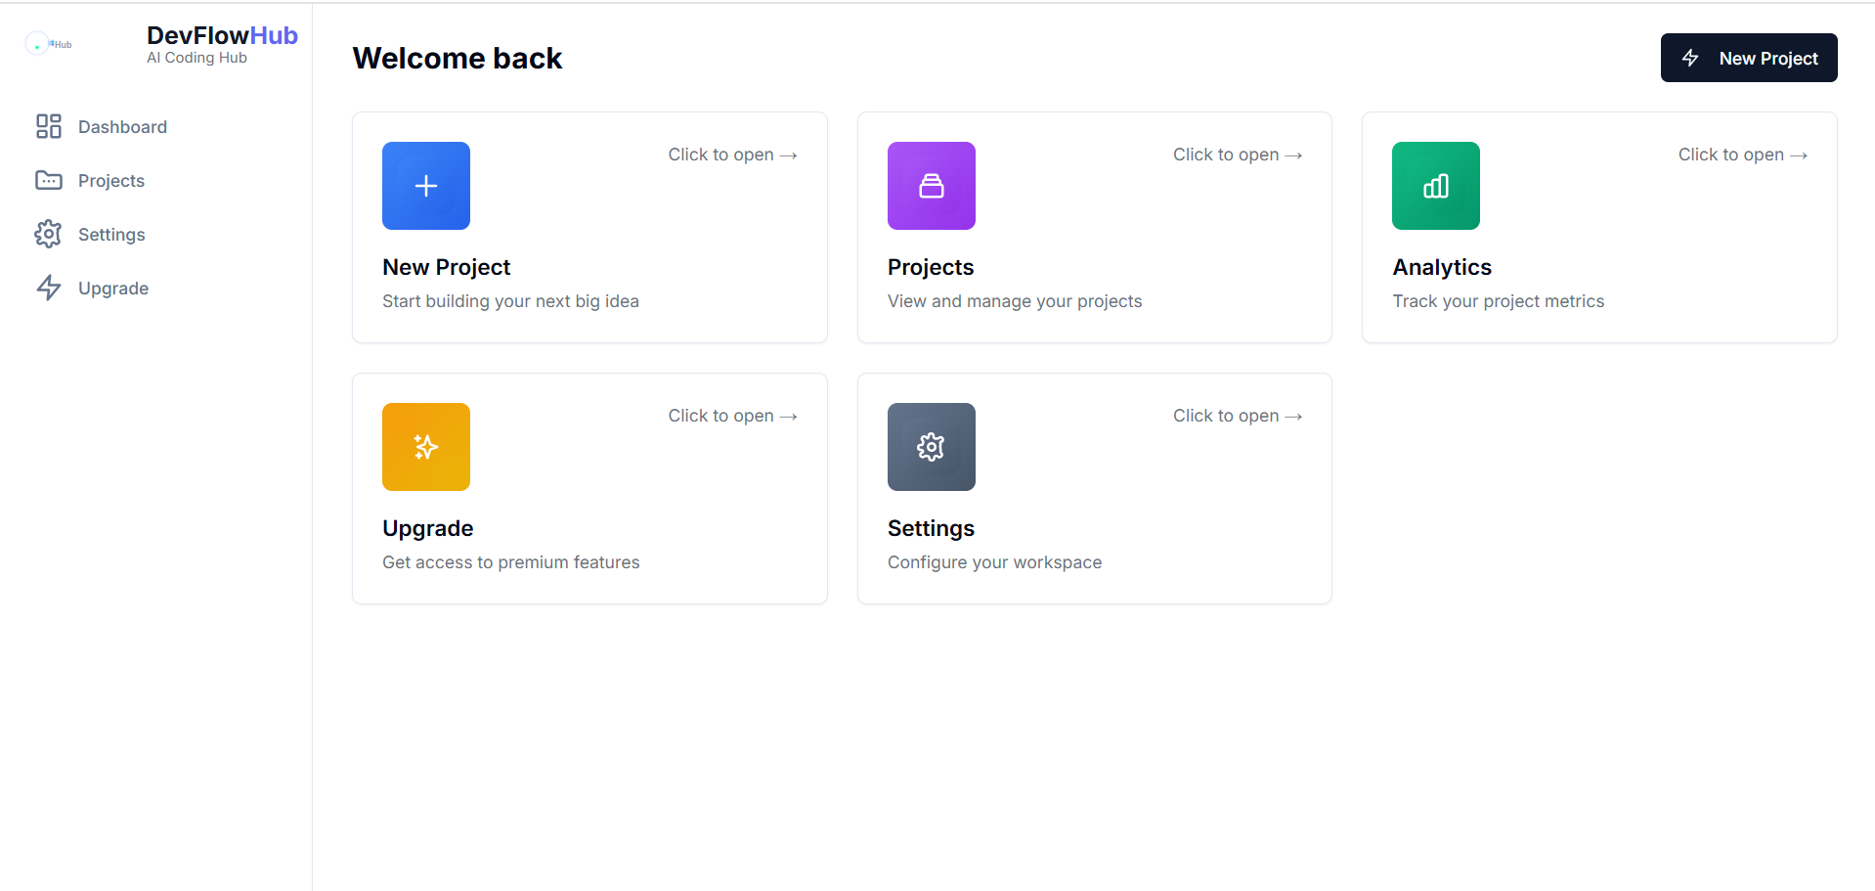The height and width of the screenshot is (891, 1875).
Task: Select Settings in the sidebar menu
Action: [111, 234]
